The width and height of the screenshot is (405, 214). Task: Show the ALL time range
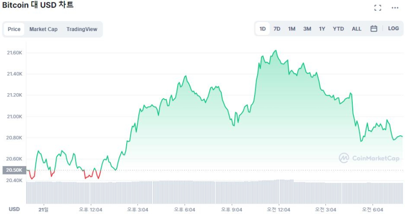click(x=356, y=29)
